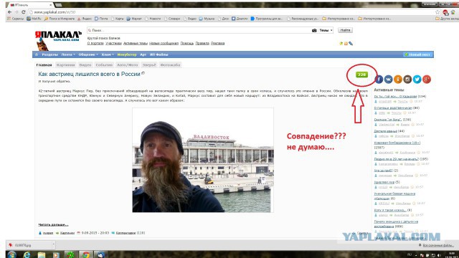
Task: Switch to the Зверьё tab
Action: [149, 65]
